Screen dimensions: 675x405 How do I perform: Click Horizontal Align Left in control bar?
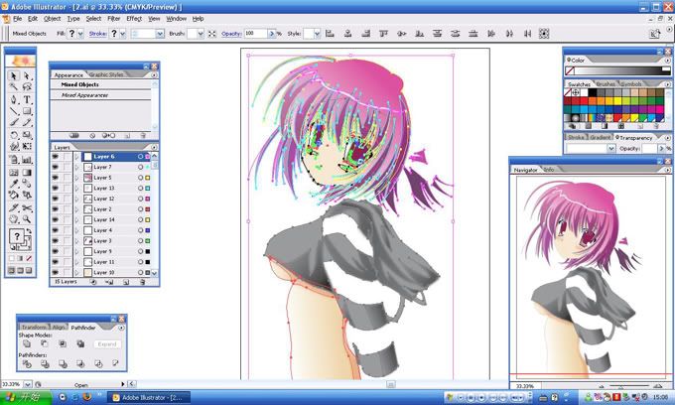coord(330,33)
